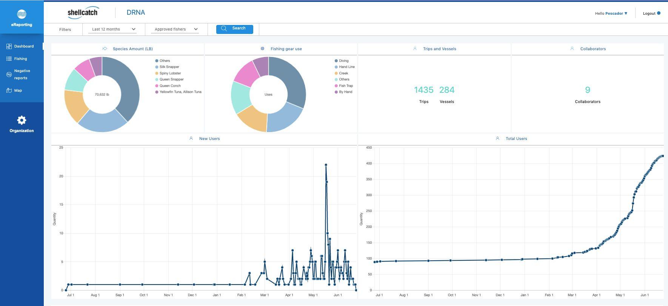
Task: Toggle Diving legend in gear chart
Action: (x=342, y=61)
